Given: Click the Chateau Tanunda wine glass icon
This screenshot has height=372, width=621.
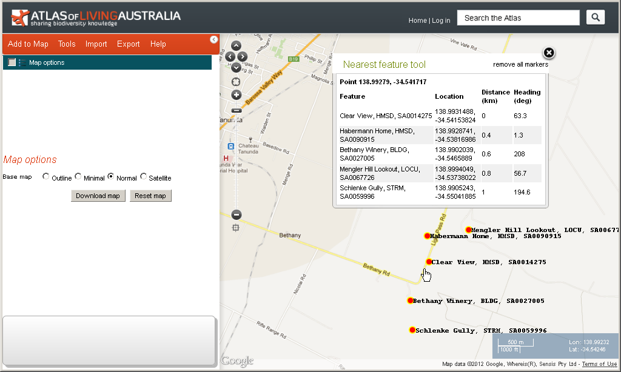Looking at the screenshot, I should 250,140.
